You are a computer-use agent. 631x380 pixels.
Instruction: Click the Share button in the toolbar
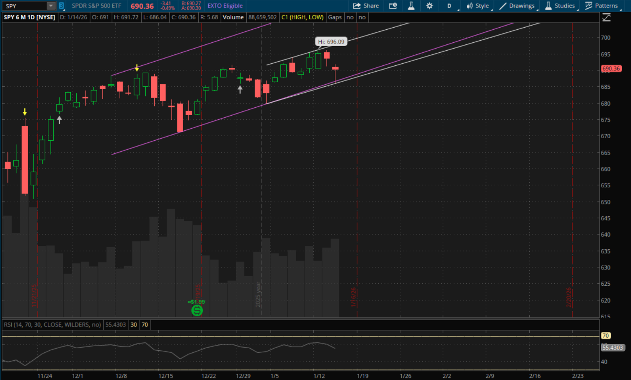pyautogui.click(x=366, y=6)
